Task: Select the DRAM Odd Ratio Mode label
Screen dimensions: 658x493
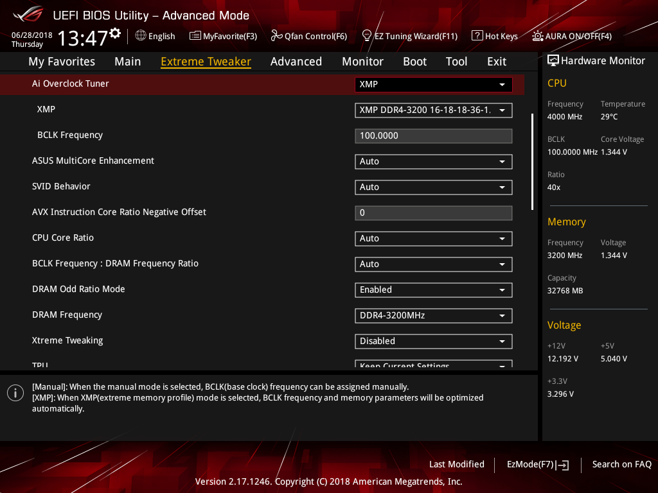Action: pyautogui.click(x=78, y=289)
